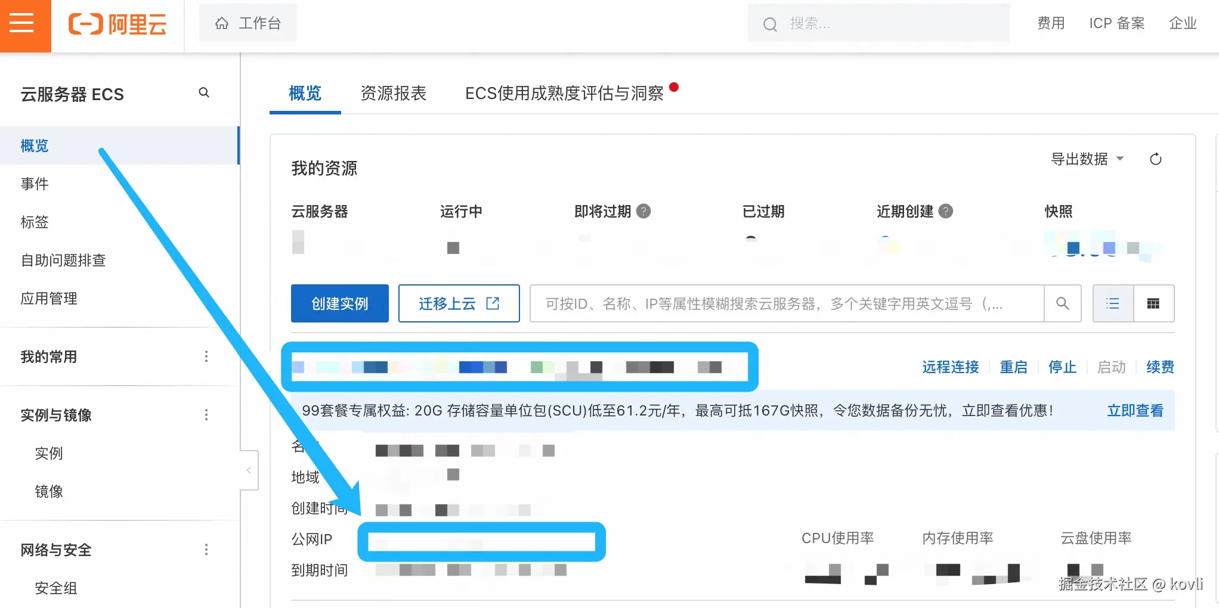The image size is (1219, 608).
Task: Open the 工作台 workbench
Action: click(x=248, y=23)
